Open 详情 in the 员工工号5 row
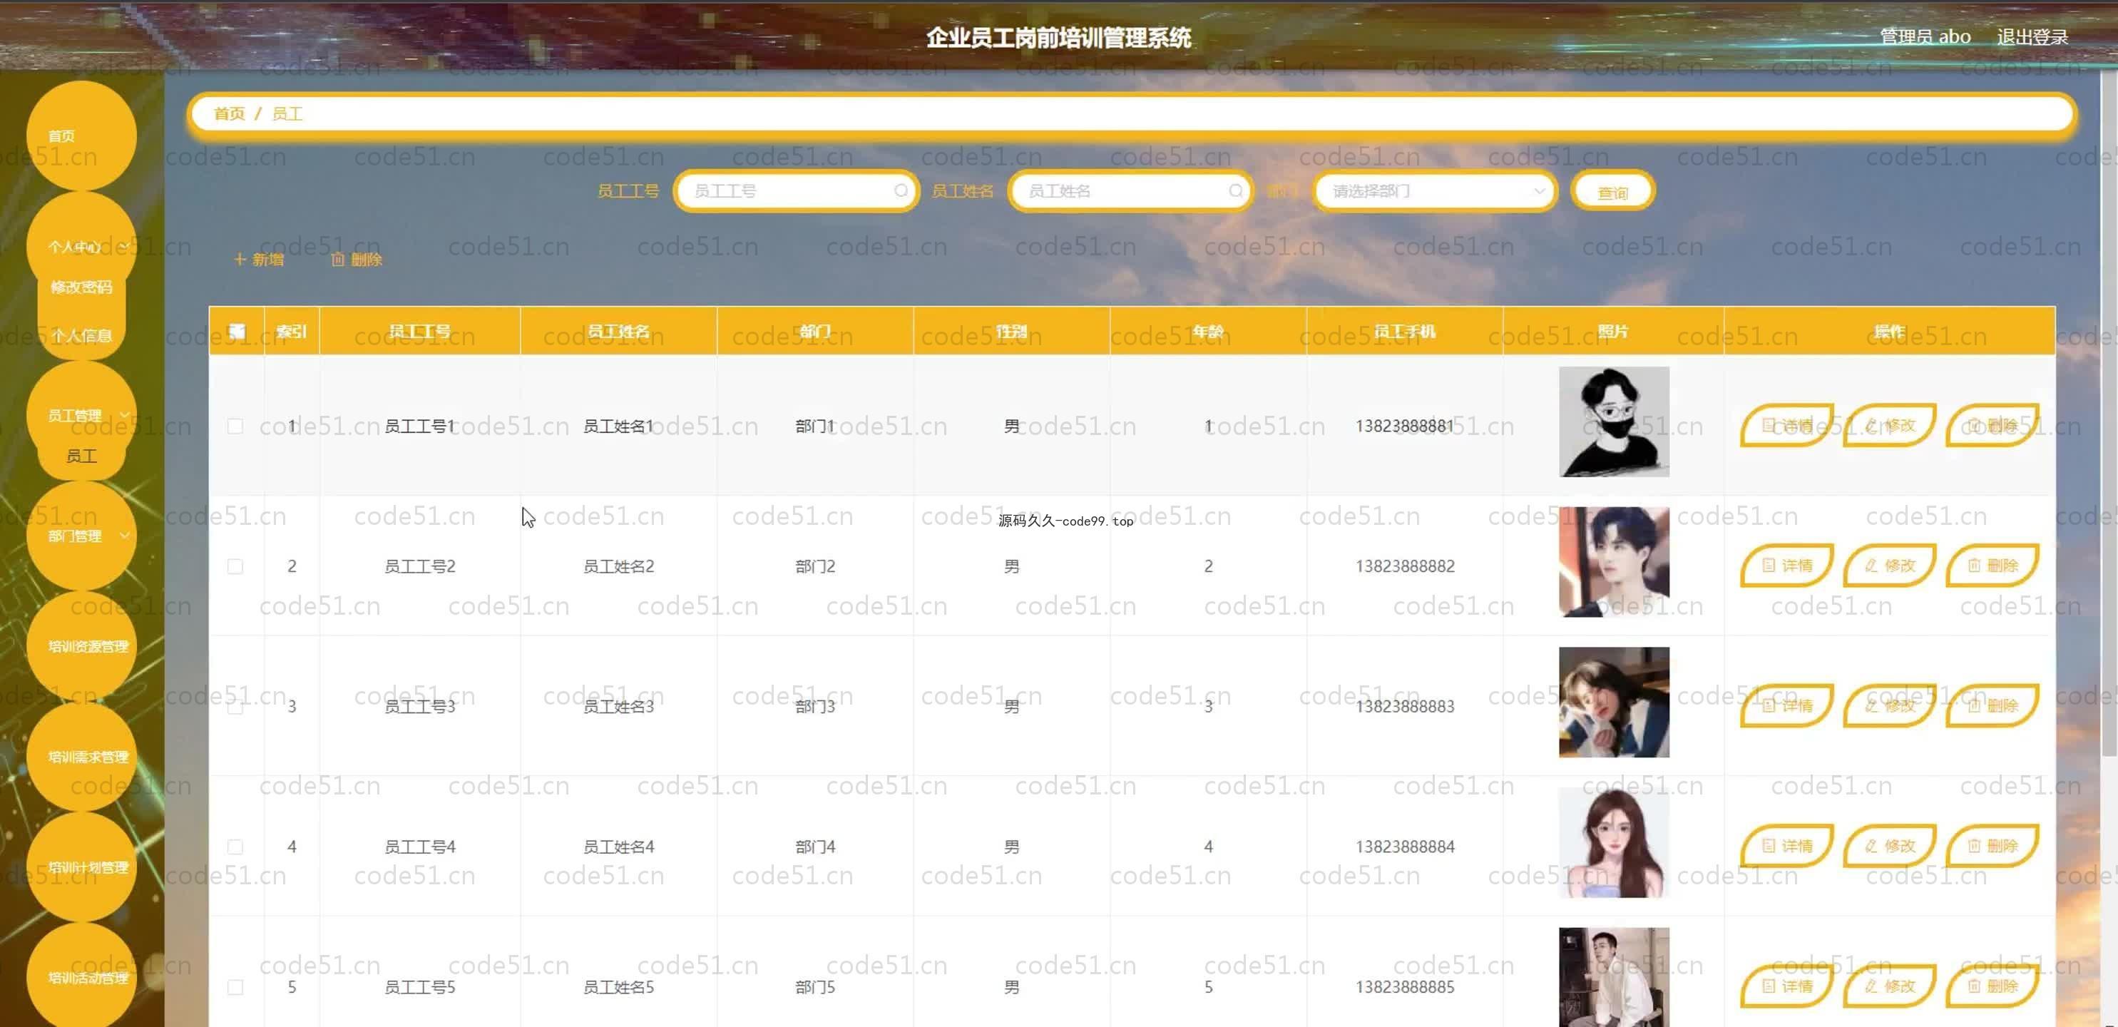Screen dimensions: 2118x1027 click(1786, 986)
